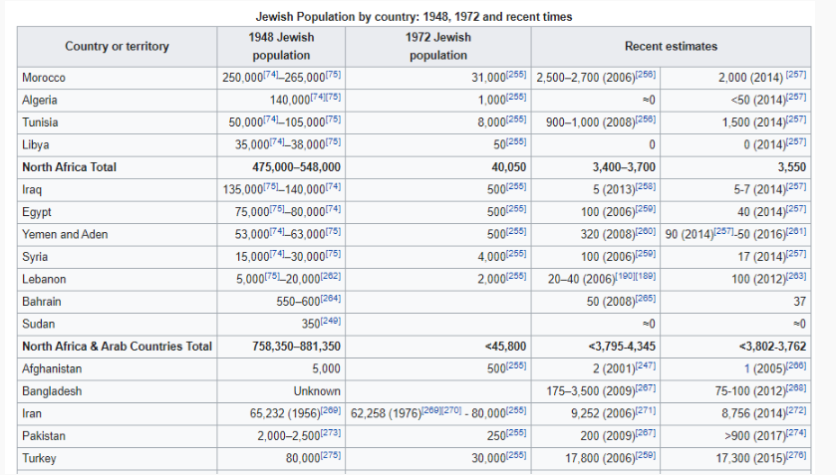Follow reference 247 for Afghanistan's 2001 estimate
This screenshot has height=475, width=836.
pyautogui.click(x=646, y=366)
